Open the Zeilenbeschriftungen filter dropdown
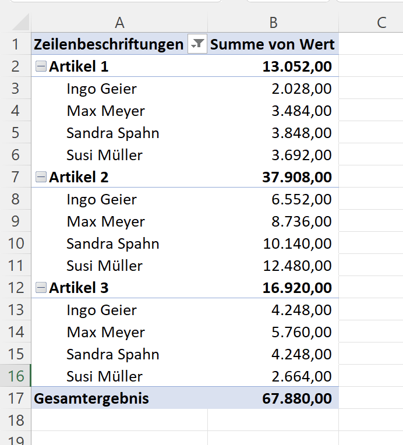 pyautogui.click(x=197, y=44)
